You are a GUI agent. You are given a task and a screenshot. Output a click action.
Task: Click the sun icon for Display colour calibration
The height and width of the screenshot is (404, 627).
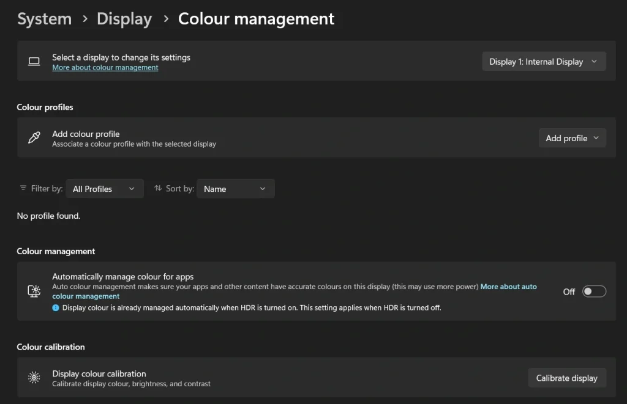click(34, 378)
